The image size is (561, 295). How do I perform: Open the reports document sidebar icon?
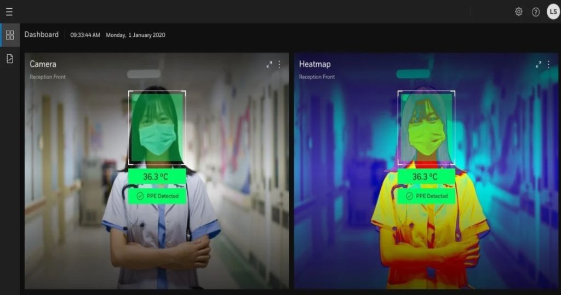tap(10, 59)
